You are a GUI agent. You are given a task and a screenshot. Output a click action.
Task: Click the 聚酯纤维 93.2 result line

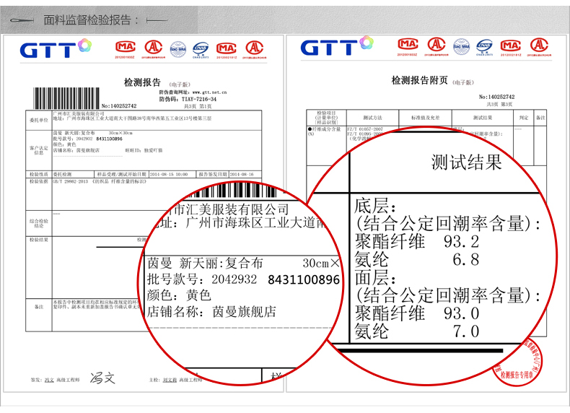417,242
